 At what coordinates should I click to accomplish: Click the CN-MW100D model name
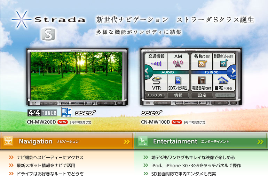click(156, 122)
